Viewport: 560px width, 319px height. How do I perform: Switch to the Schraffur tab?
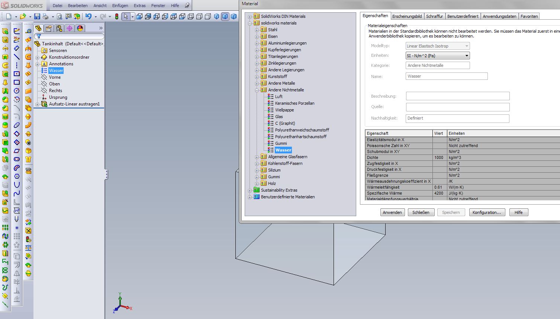click(434, 16)
